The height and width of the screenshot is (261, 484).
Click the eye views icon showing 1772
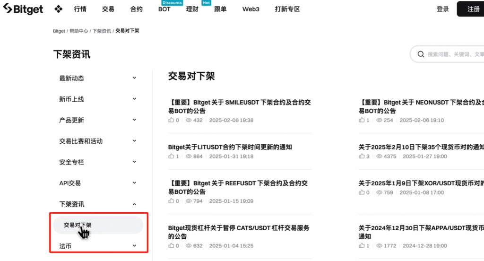click(379, 246)
